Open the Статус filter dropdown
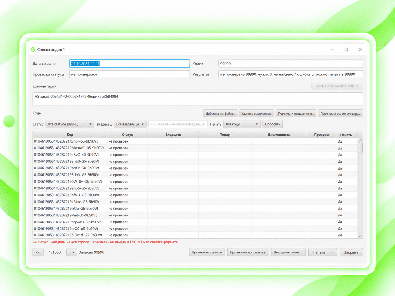This screenshot has width=395, height=296. 70,124
